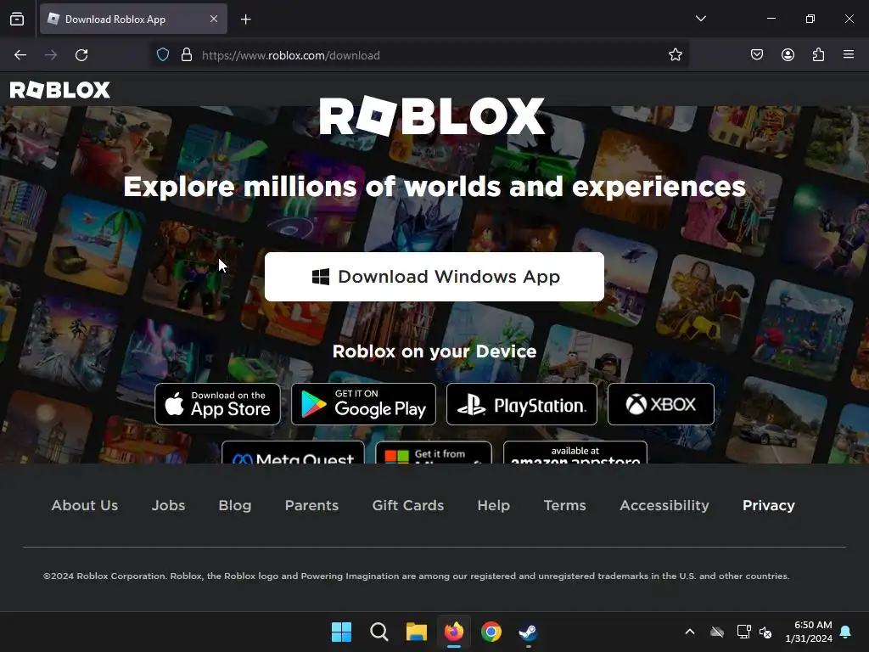The width and height of the screenshot is (869, 652).
Task: Open Steam from the taskbar
Action: pyautogui.click(x=528, y=632)
